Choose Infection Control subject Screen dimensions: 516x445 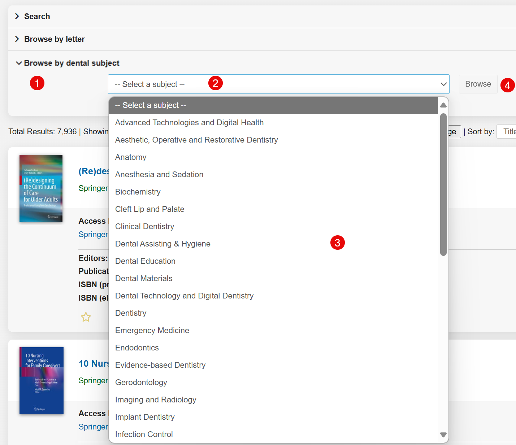click(144, 435)
